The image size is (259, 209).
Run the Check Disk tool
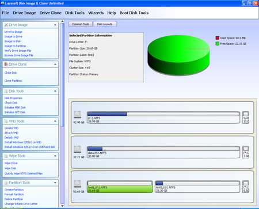tap(11, 103)
